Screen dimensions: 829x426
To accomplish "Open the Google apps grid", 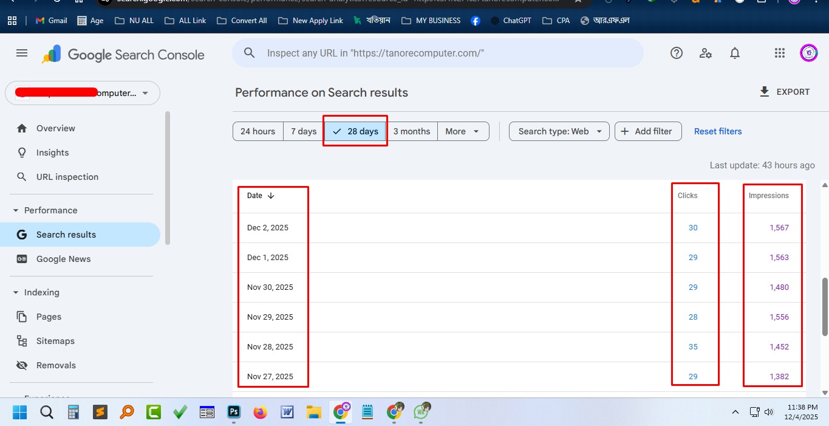I will pos(780,53).
